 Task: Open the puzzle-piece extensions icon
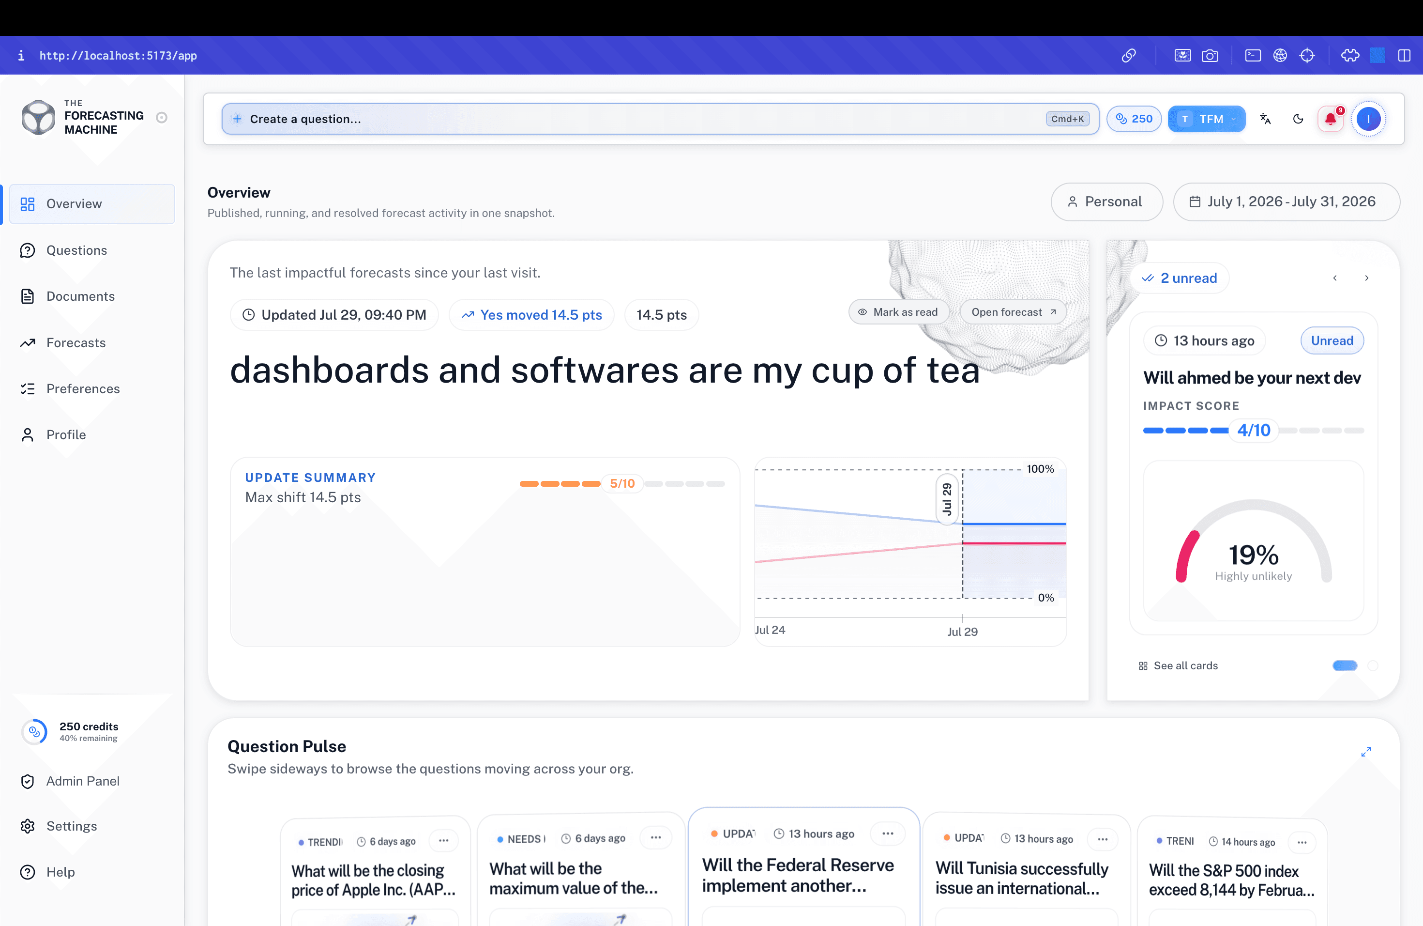pos(1350,56)
